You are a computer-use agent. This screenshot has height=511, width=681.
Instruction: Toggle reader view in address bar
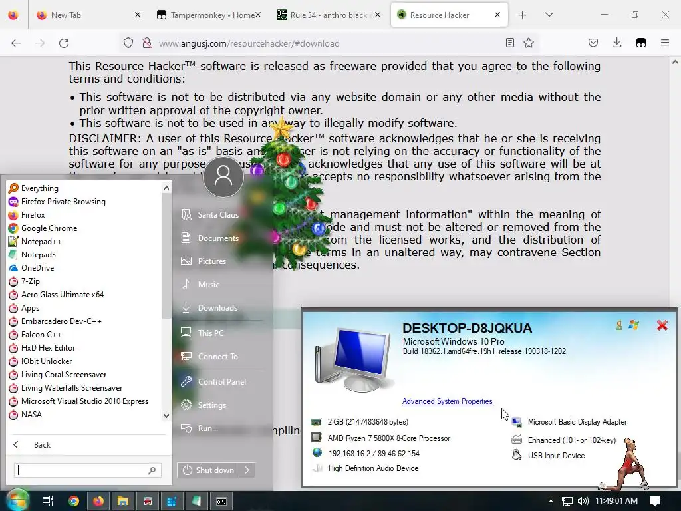click(510, 43)
